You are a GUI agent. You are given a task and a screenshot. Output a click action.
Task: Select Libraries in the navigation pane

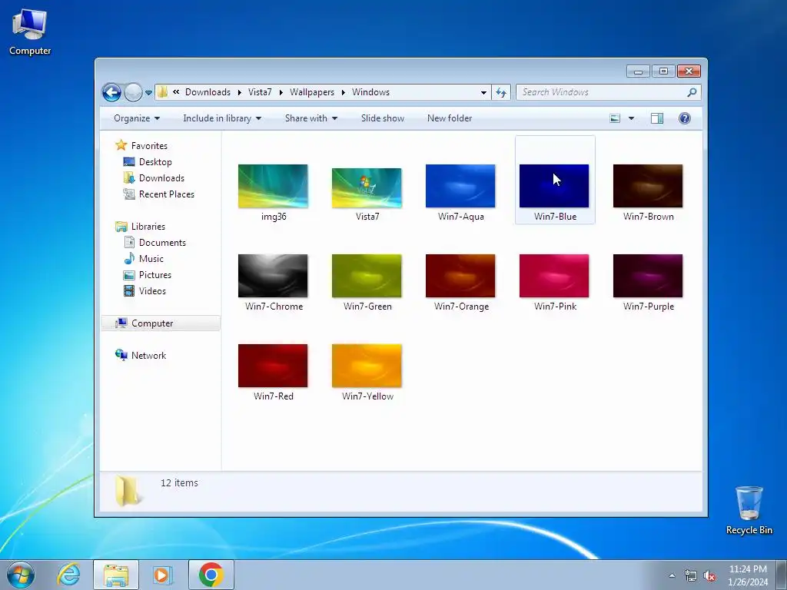148,227
